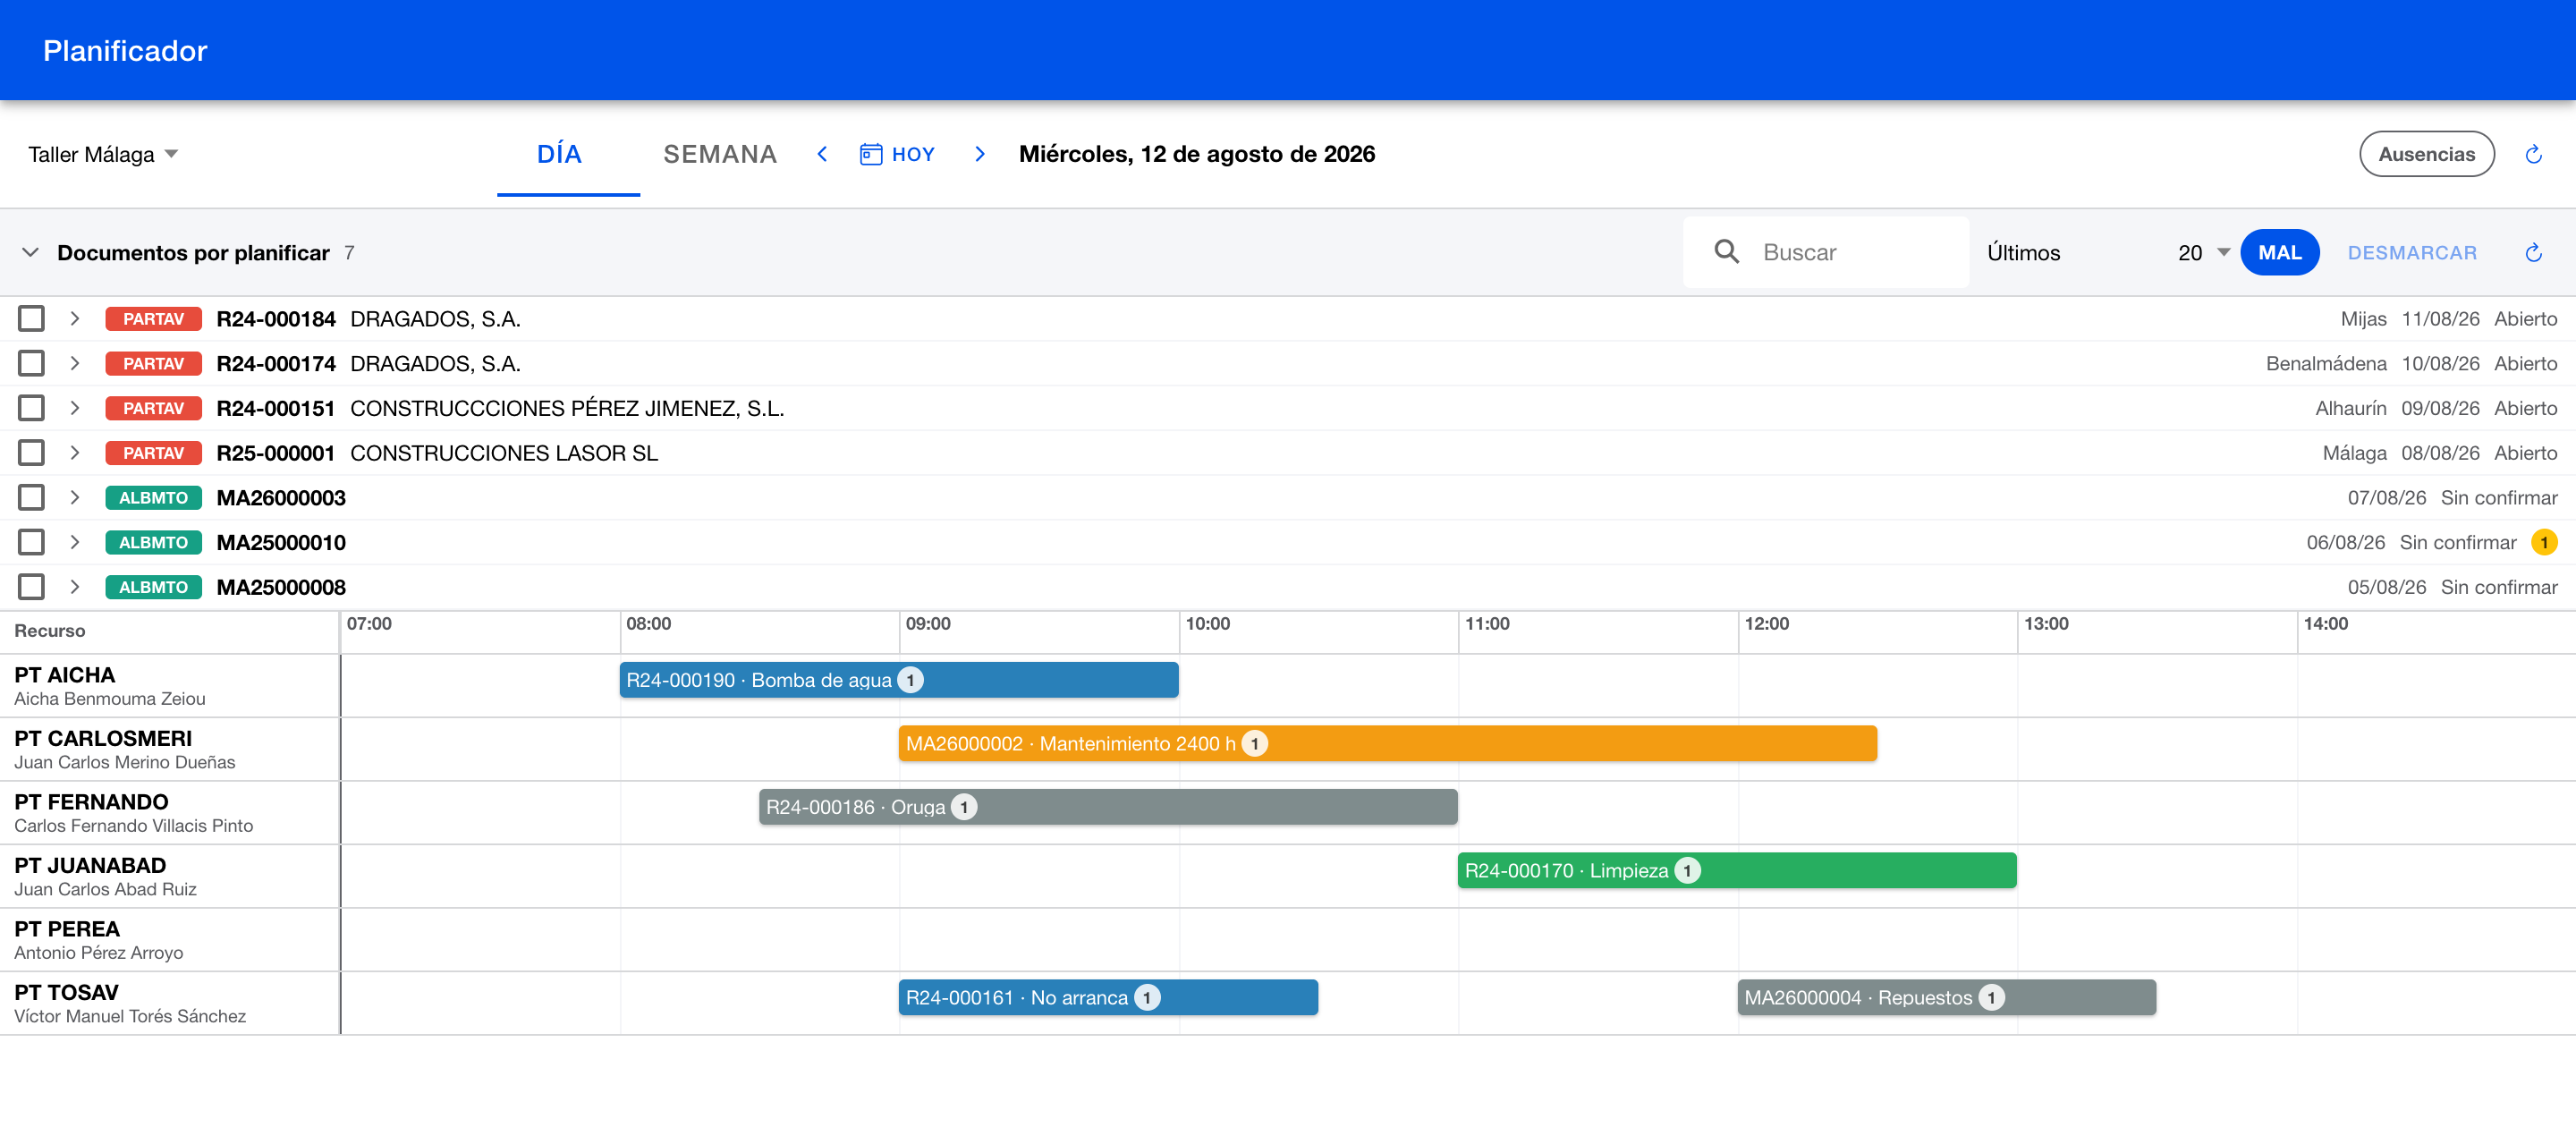Select resource PT JUANABAD
Image resolution: width=2576 pixels, height=1127 pixels.
pos(170,876)
